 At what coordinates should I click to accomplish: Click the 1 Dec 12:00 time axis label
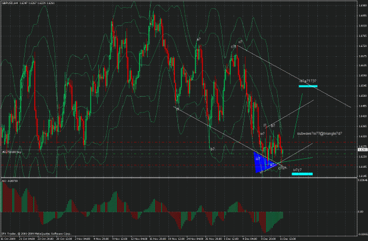pos(232,239)
